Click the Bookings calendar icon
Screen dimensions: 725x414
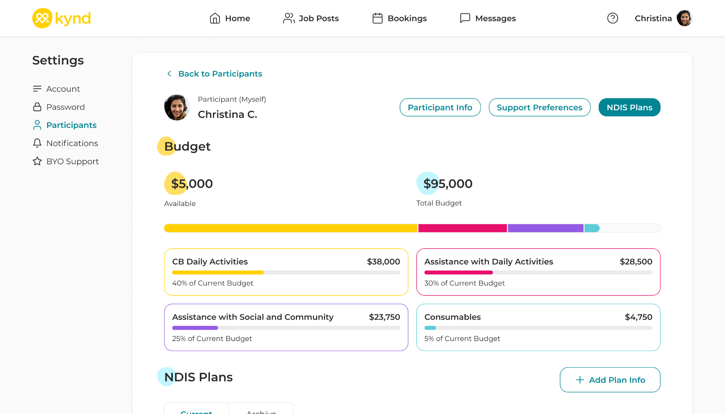pos(377,18)
